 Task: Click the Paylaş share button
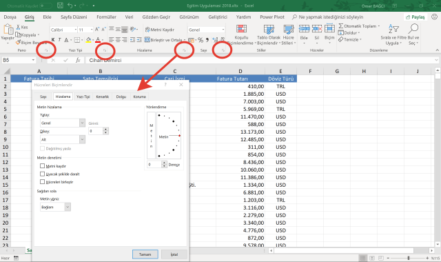416,17
